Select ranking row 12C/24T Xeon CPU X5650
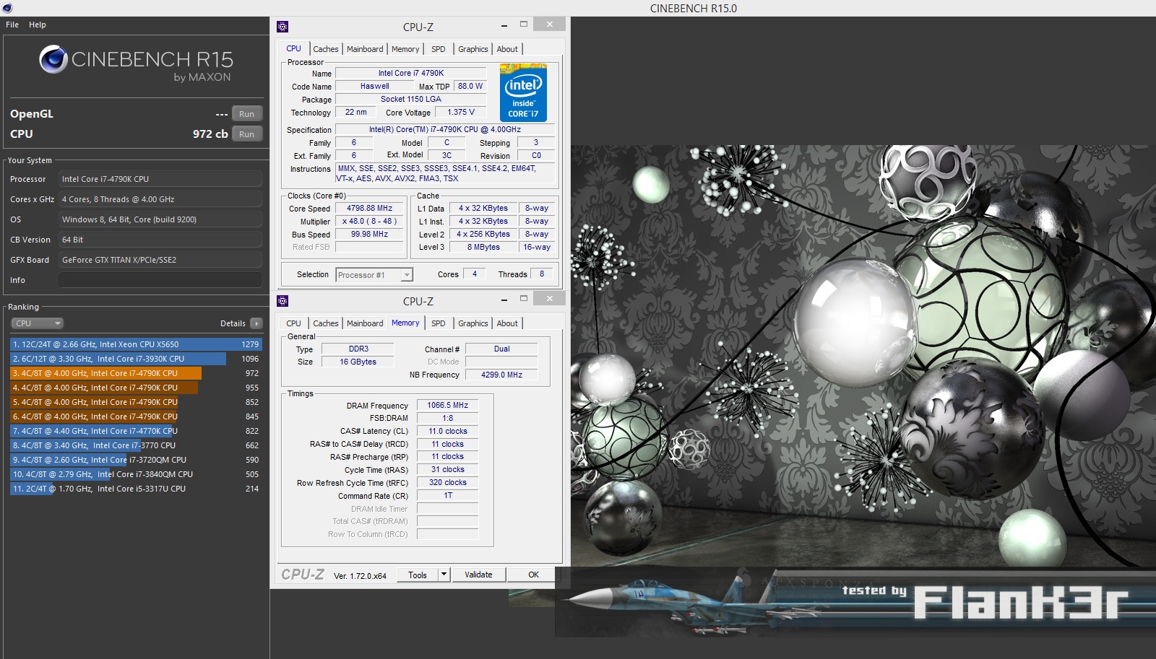The image size is (1156, 659). point(136,344)
